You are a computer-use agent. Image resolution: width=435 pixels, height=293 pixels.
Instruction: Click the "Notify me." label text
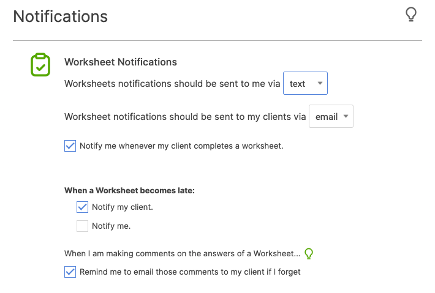[x=111, y=226]
